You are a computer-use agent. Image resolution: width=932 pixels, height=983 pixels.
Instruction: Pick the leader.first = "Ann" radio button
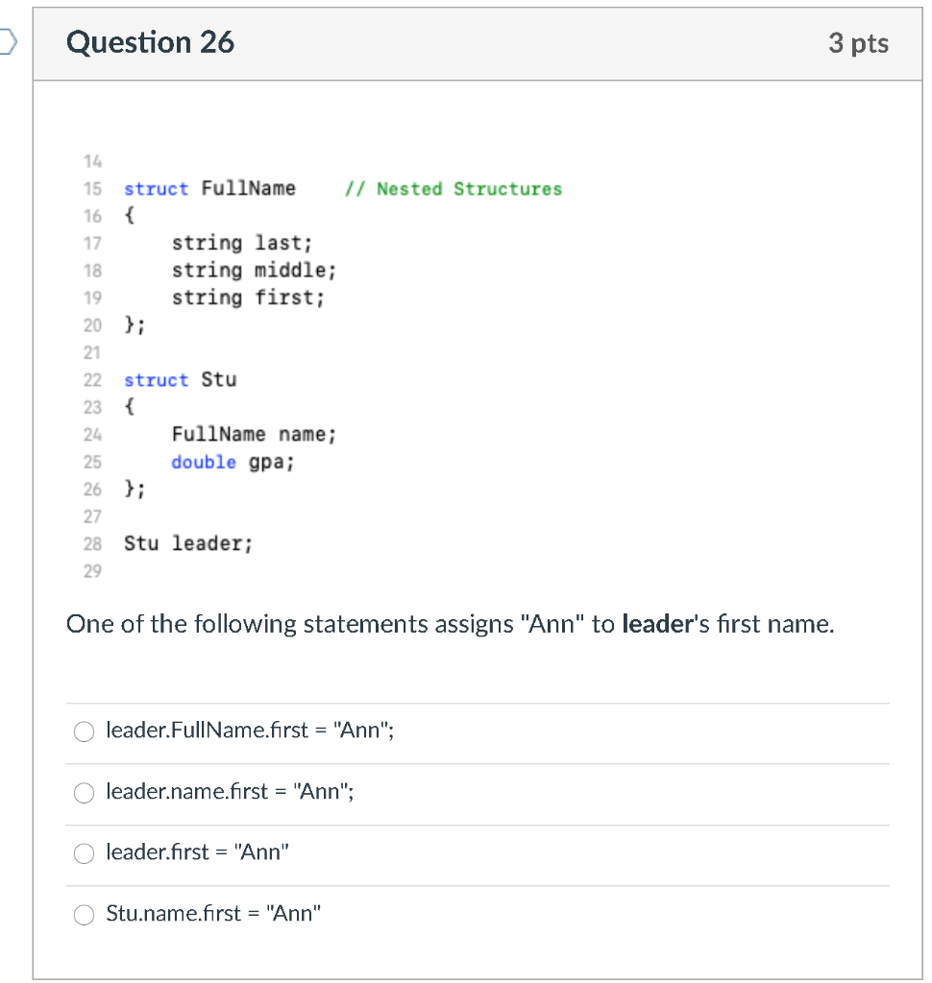click(85, 853)
